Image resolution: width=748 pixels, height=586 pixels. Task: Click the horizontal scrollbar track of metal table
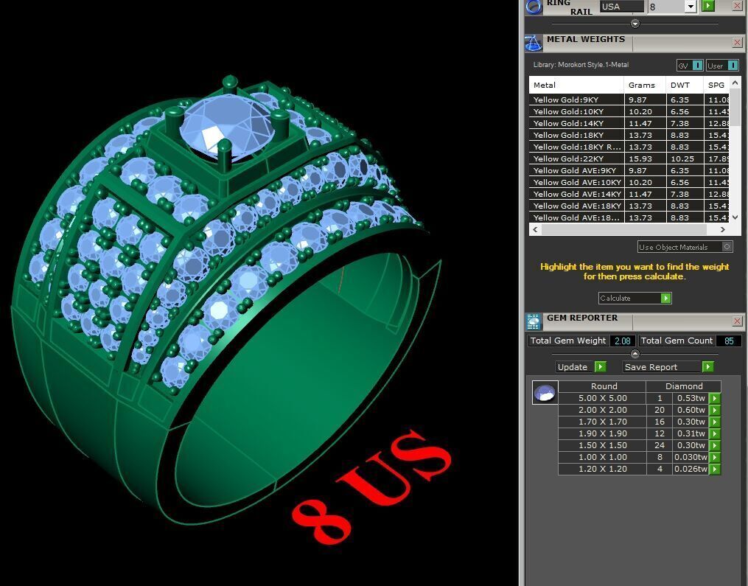629,229
